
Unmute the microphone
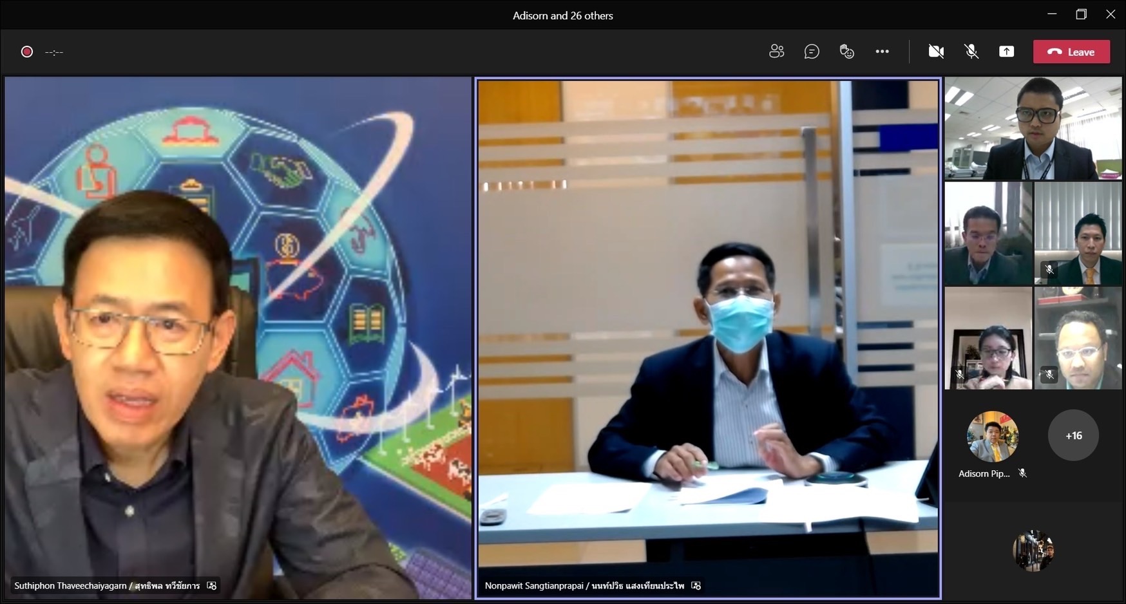(971, 52)
